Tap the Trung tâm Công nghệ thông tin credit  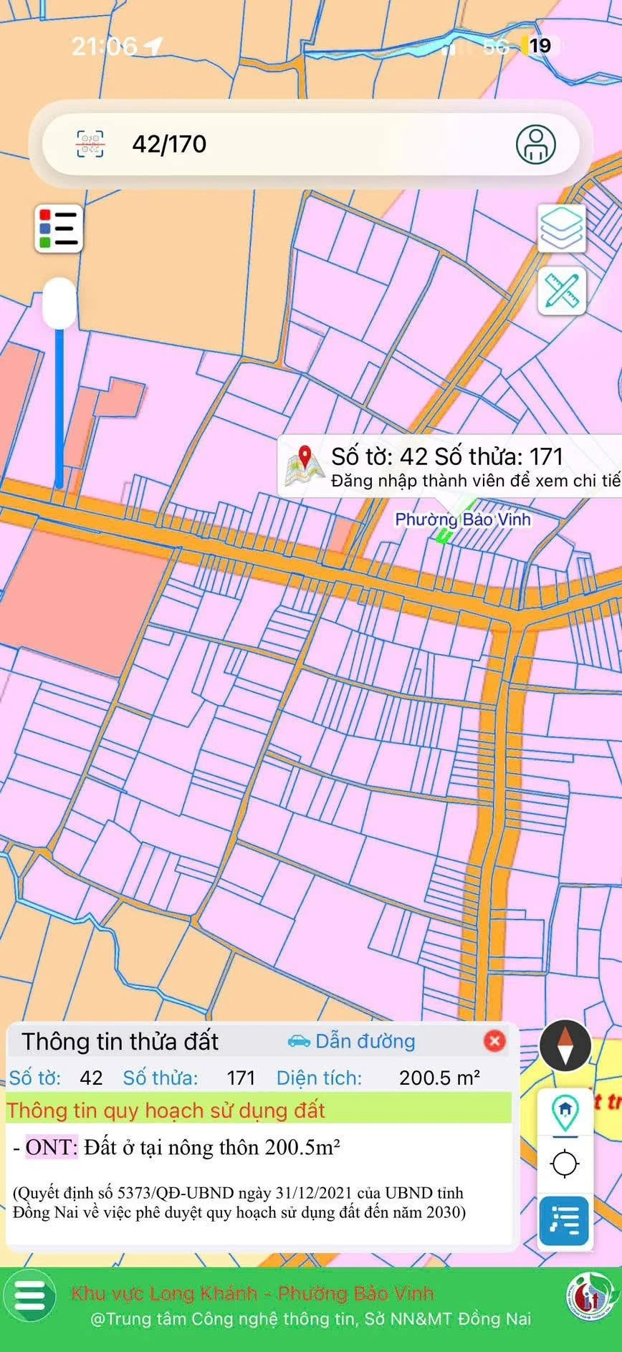click(311, 1319)
